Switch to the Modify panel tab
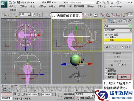 tap(110, 21)
